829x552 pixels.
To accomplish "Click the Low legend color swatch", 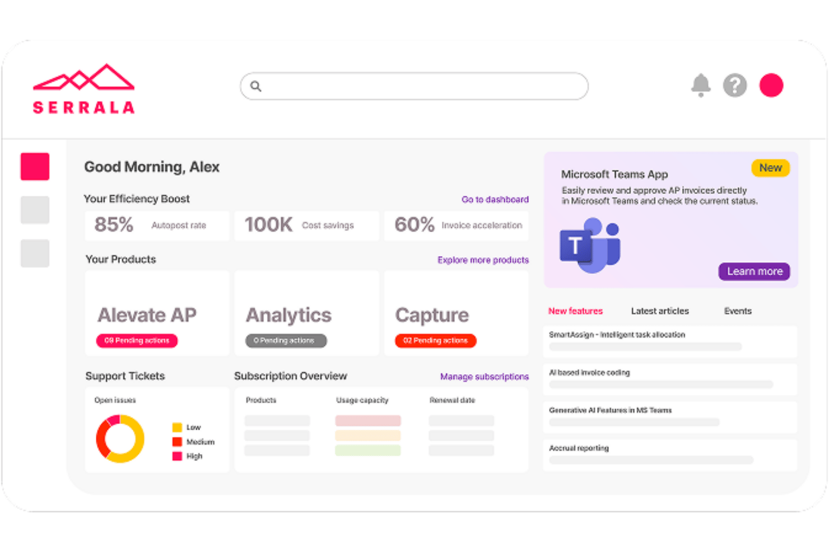I will [x=177, y=427].
